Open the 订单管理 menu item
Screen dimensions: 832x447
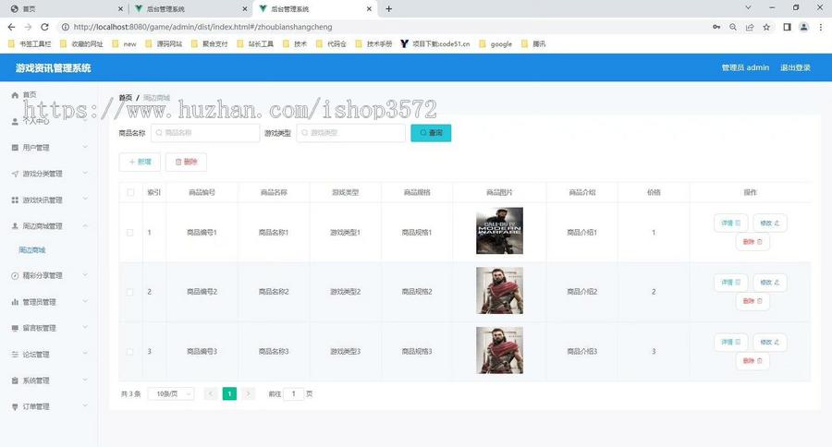coord(49,406)
